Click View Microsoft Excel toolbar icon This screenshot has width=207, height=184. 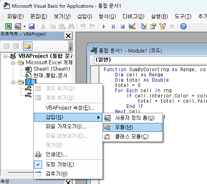[9, 26]
